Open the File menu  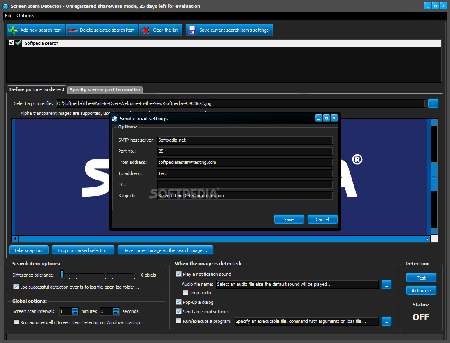click(x=9, y=16)
